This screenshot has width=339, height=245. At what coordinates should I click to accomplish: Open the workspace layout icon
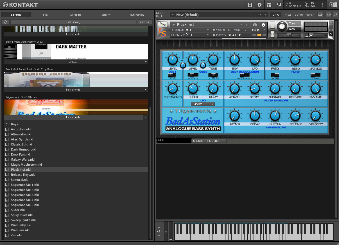pyautogui.click(x=269, y=5)
